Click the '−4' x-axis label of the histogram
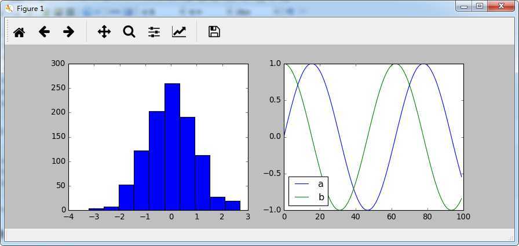The width and height of the screenshot is (519, 246). (x=68, y=217)
